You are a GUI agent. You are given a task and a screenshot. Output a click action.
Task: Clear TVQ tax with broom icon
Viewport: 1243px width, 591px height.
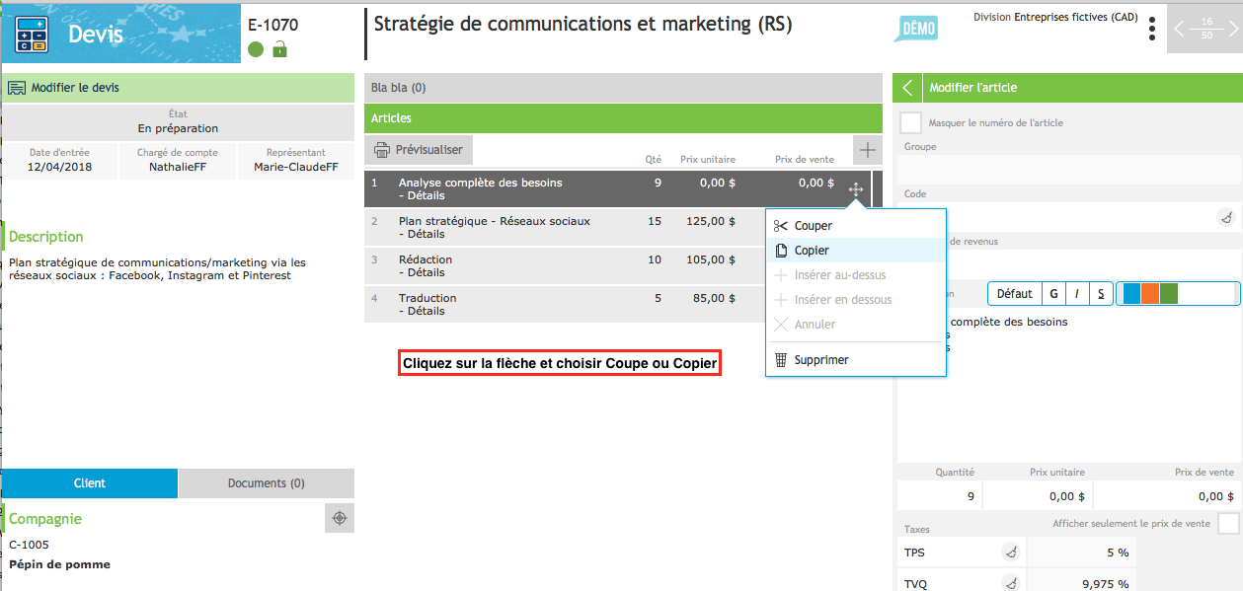pyautogui.click(x=1011, y=583)
